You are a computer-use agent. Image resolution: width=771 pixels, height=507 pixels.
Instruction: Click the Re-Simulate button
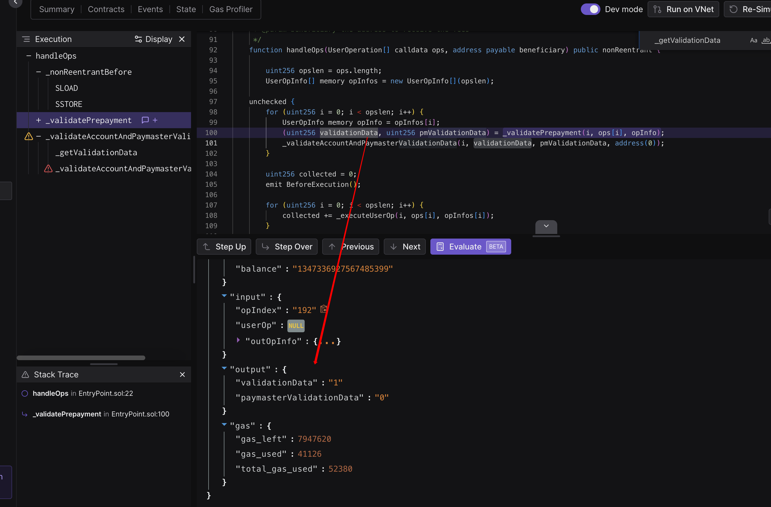748,9
